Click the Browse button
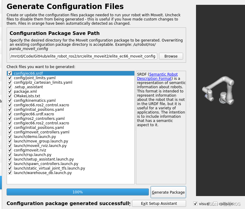245x209 pixels. (x=171, y=56)
